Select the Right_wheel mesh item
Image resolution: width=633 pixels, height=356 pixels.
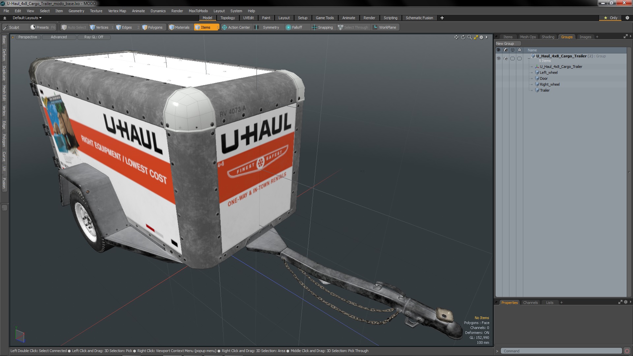[550, 84]
